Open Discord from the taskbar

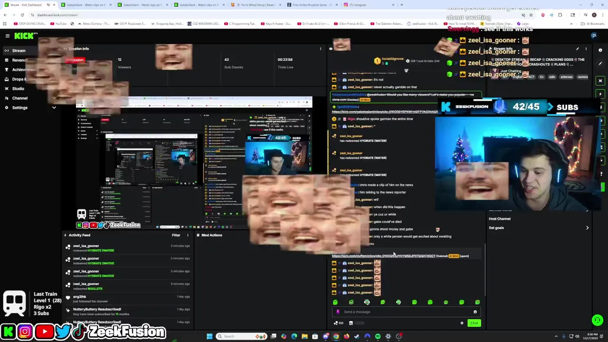coord(326,336)
